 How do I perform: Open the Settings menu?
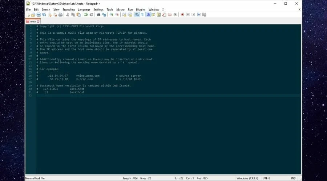(x=98, y=9)
